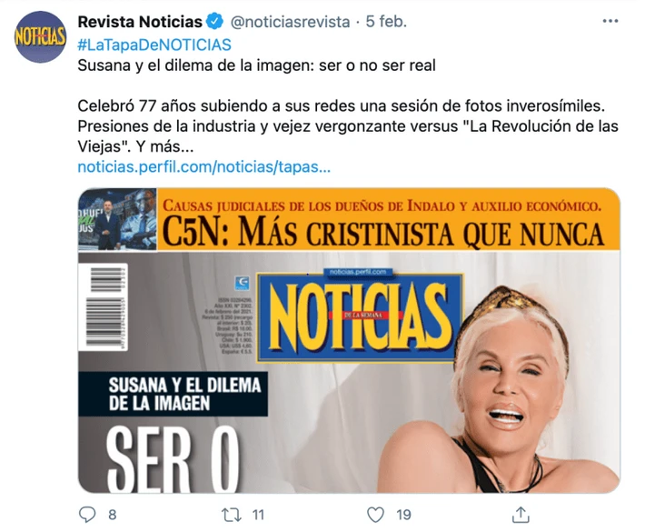This screenshot has height=532, width=645.
Task: Click the Revista Noticias display name
Action: [x=140, y=22]
